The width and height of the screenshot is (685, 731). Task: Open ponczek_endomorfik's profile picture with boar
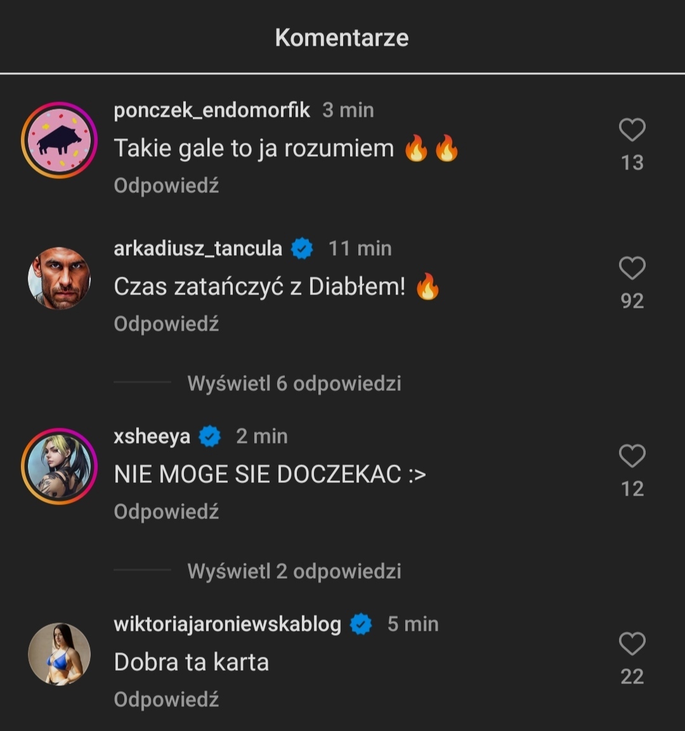click(x=59, y=140)
